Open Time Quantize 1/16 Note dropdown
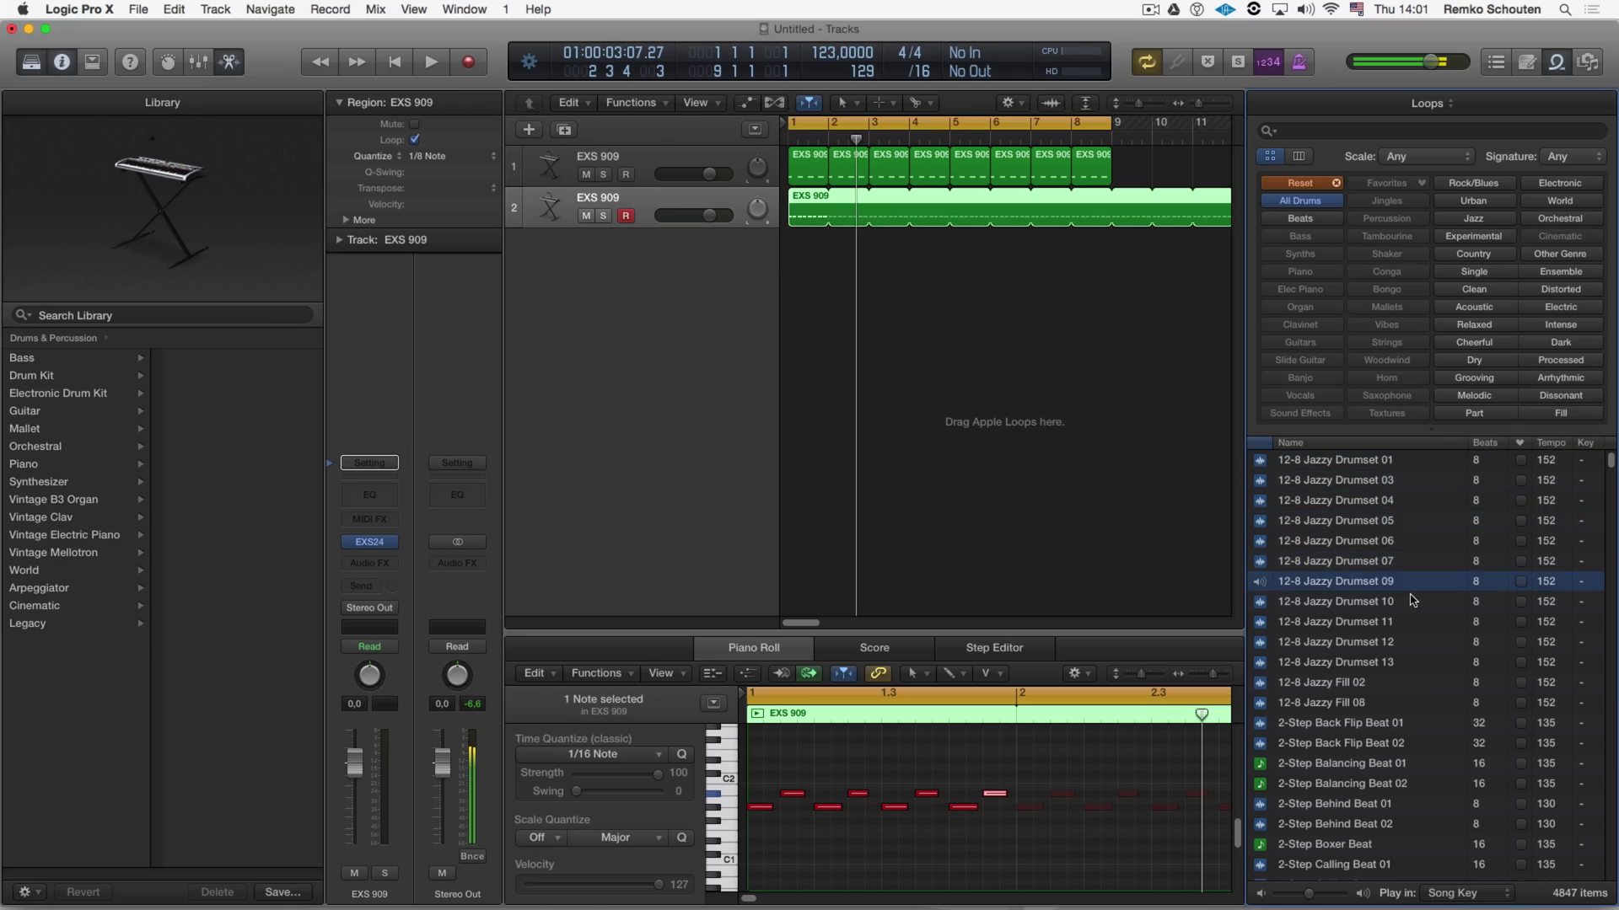Screen dimensions: 1619x910 point(593,754)
